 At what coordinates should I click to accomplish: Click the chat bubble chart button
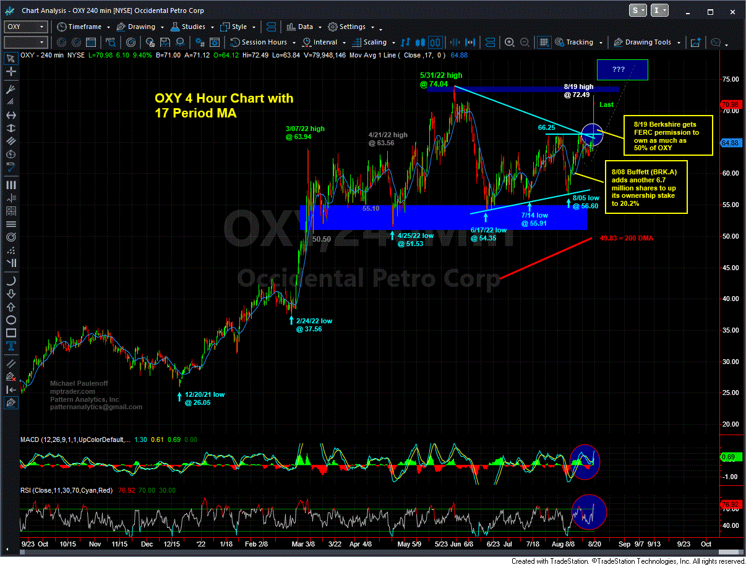[717, 42]
